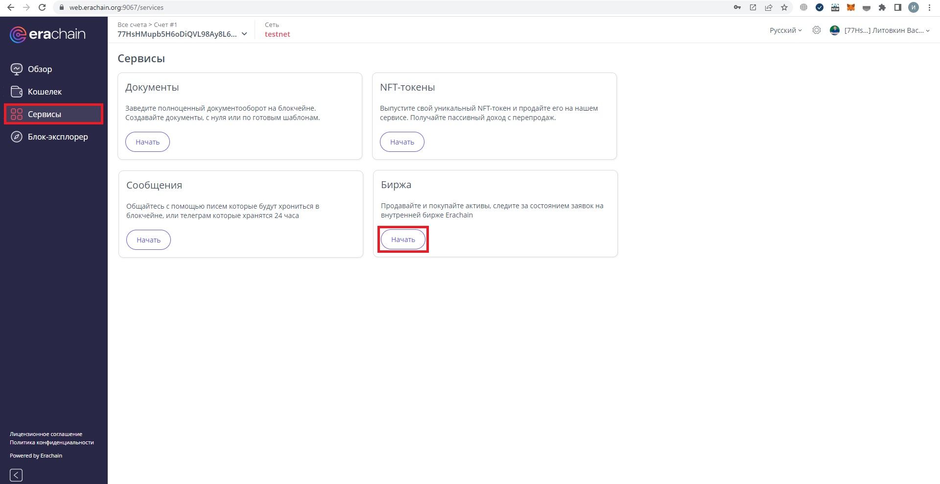Start the Документы service
The height and width of the screenshot is (484, 940).
(147, 142)
